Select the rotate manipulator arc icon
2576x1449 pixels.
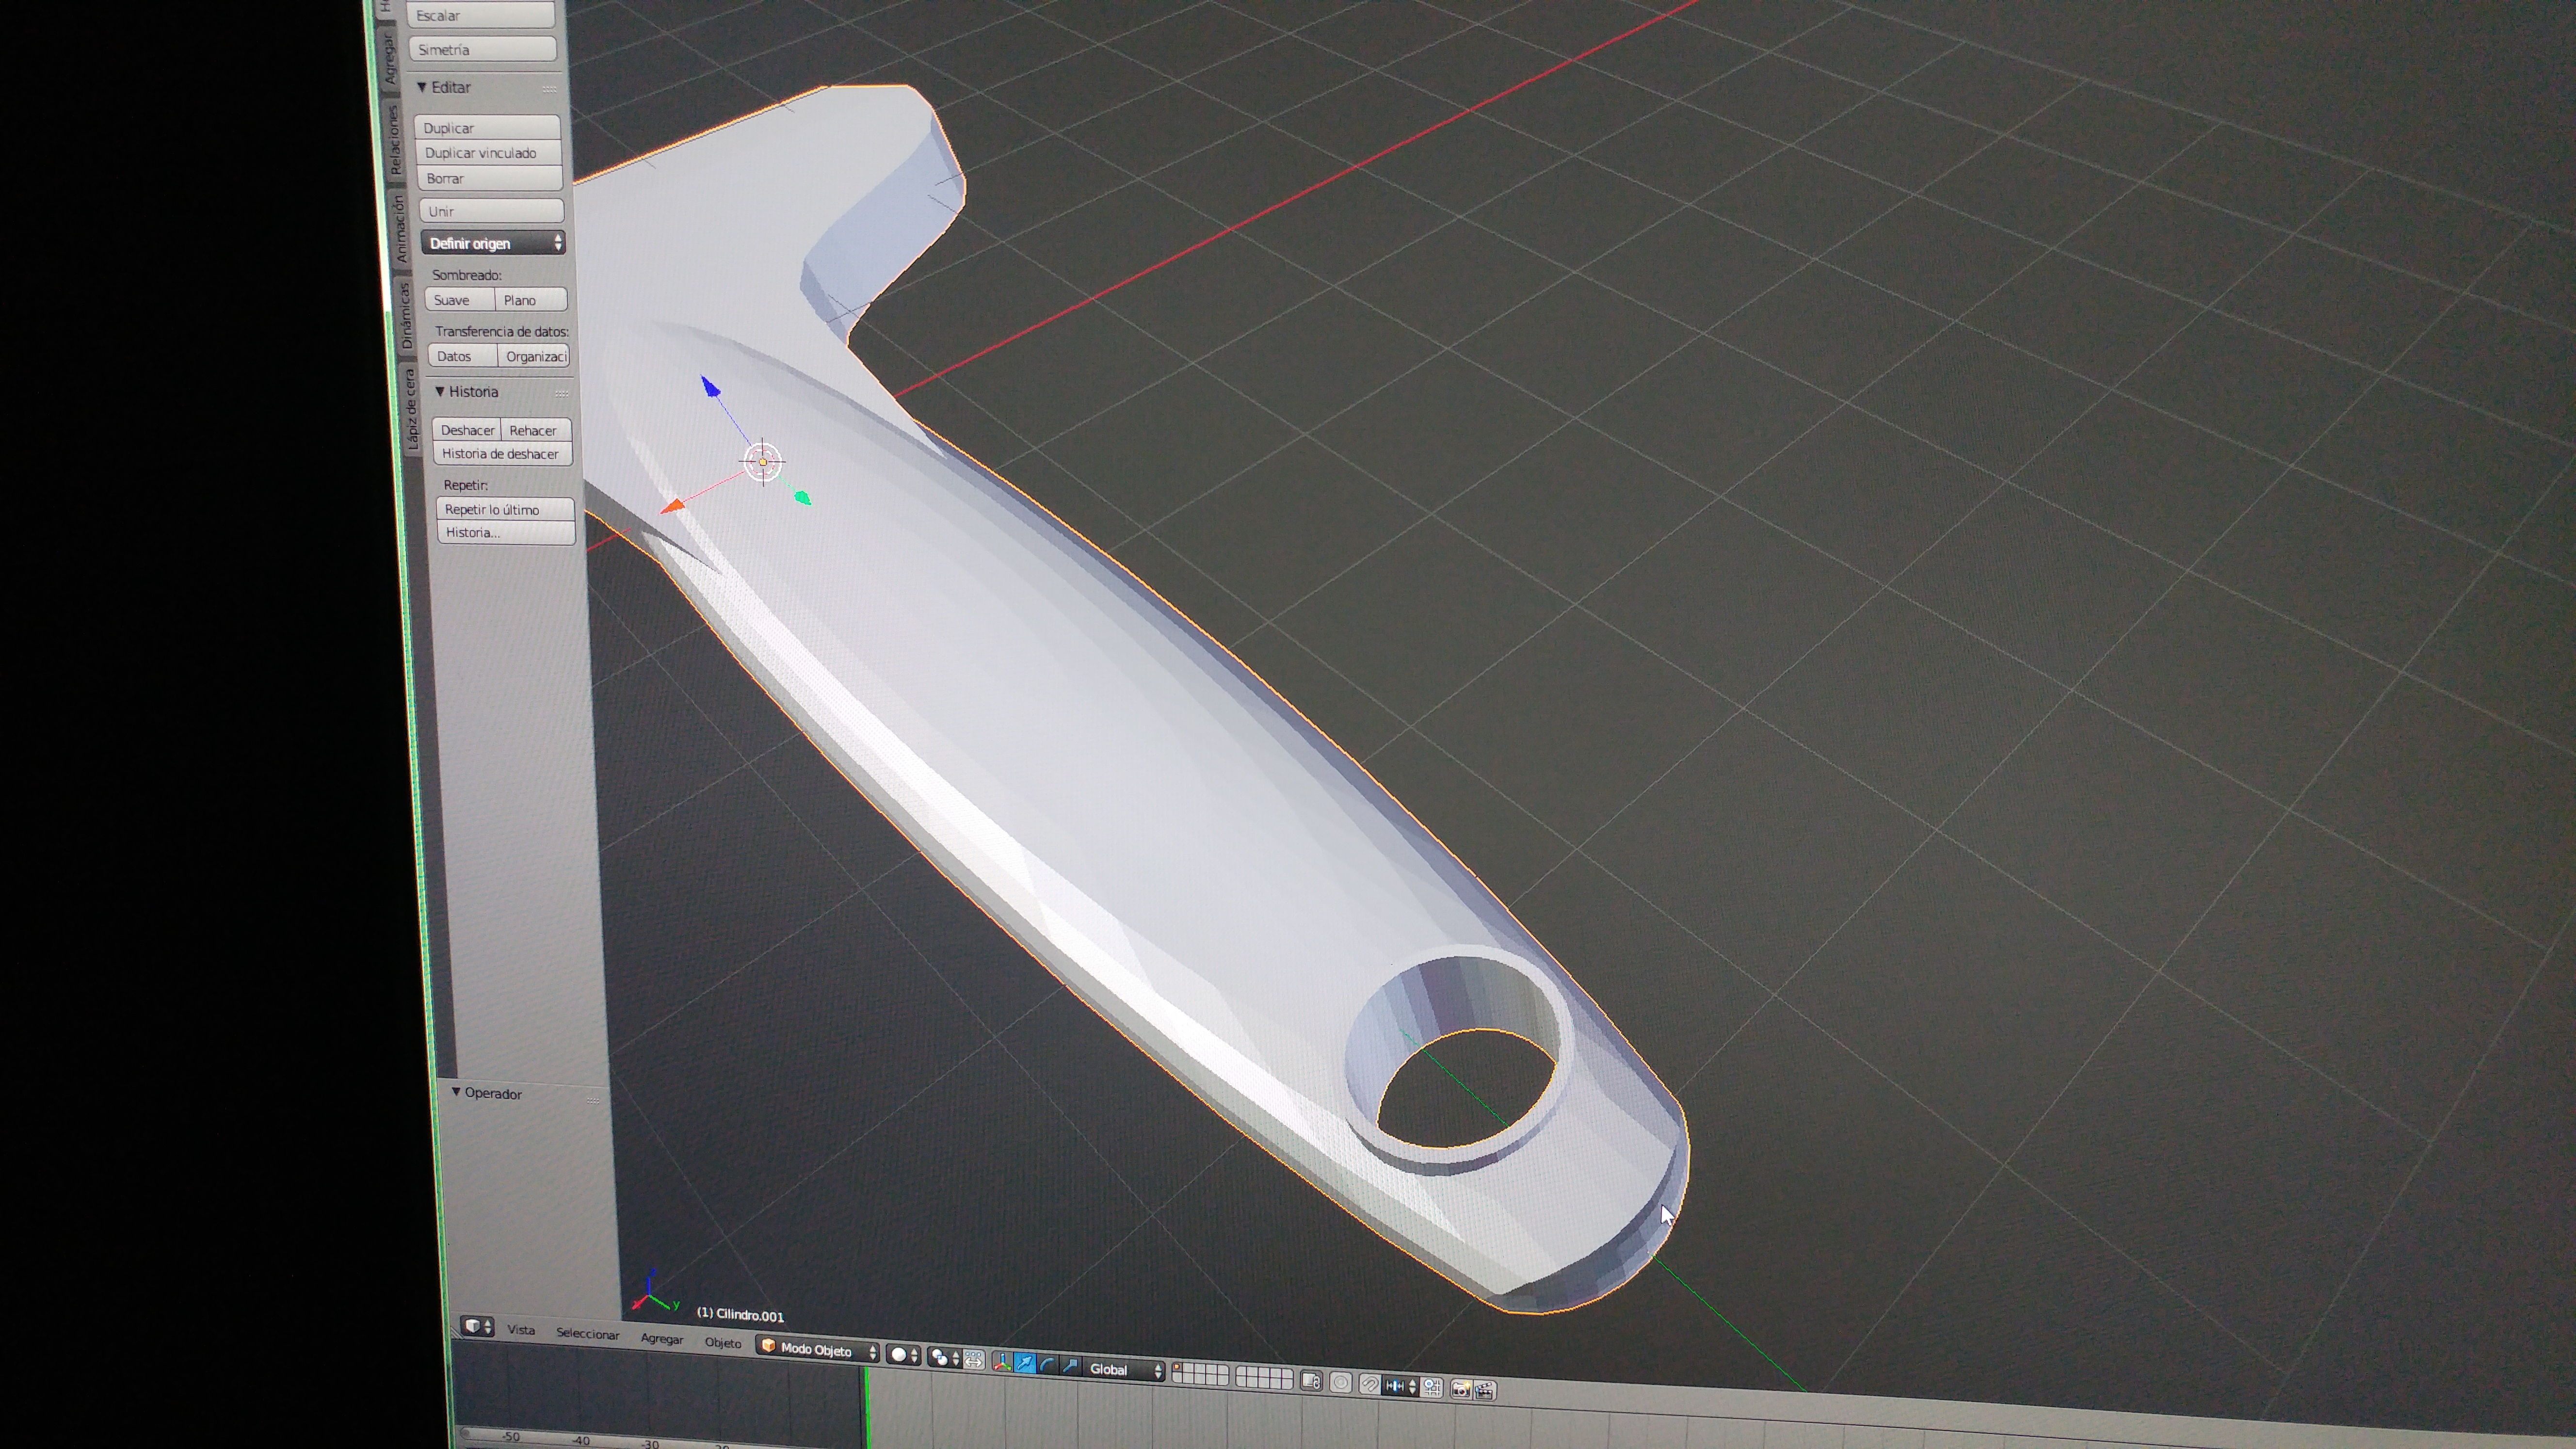coord(1047,1365)
